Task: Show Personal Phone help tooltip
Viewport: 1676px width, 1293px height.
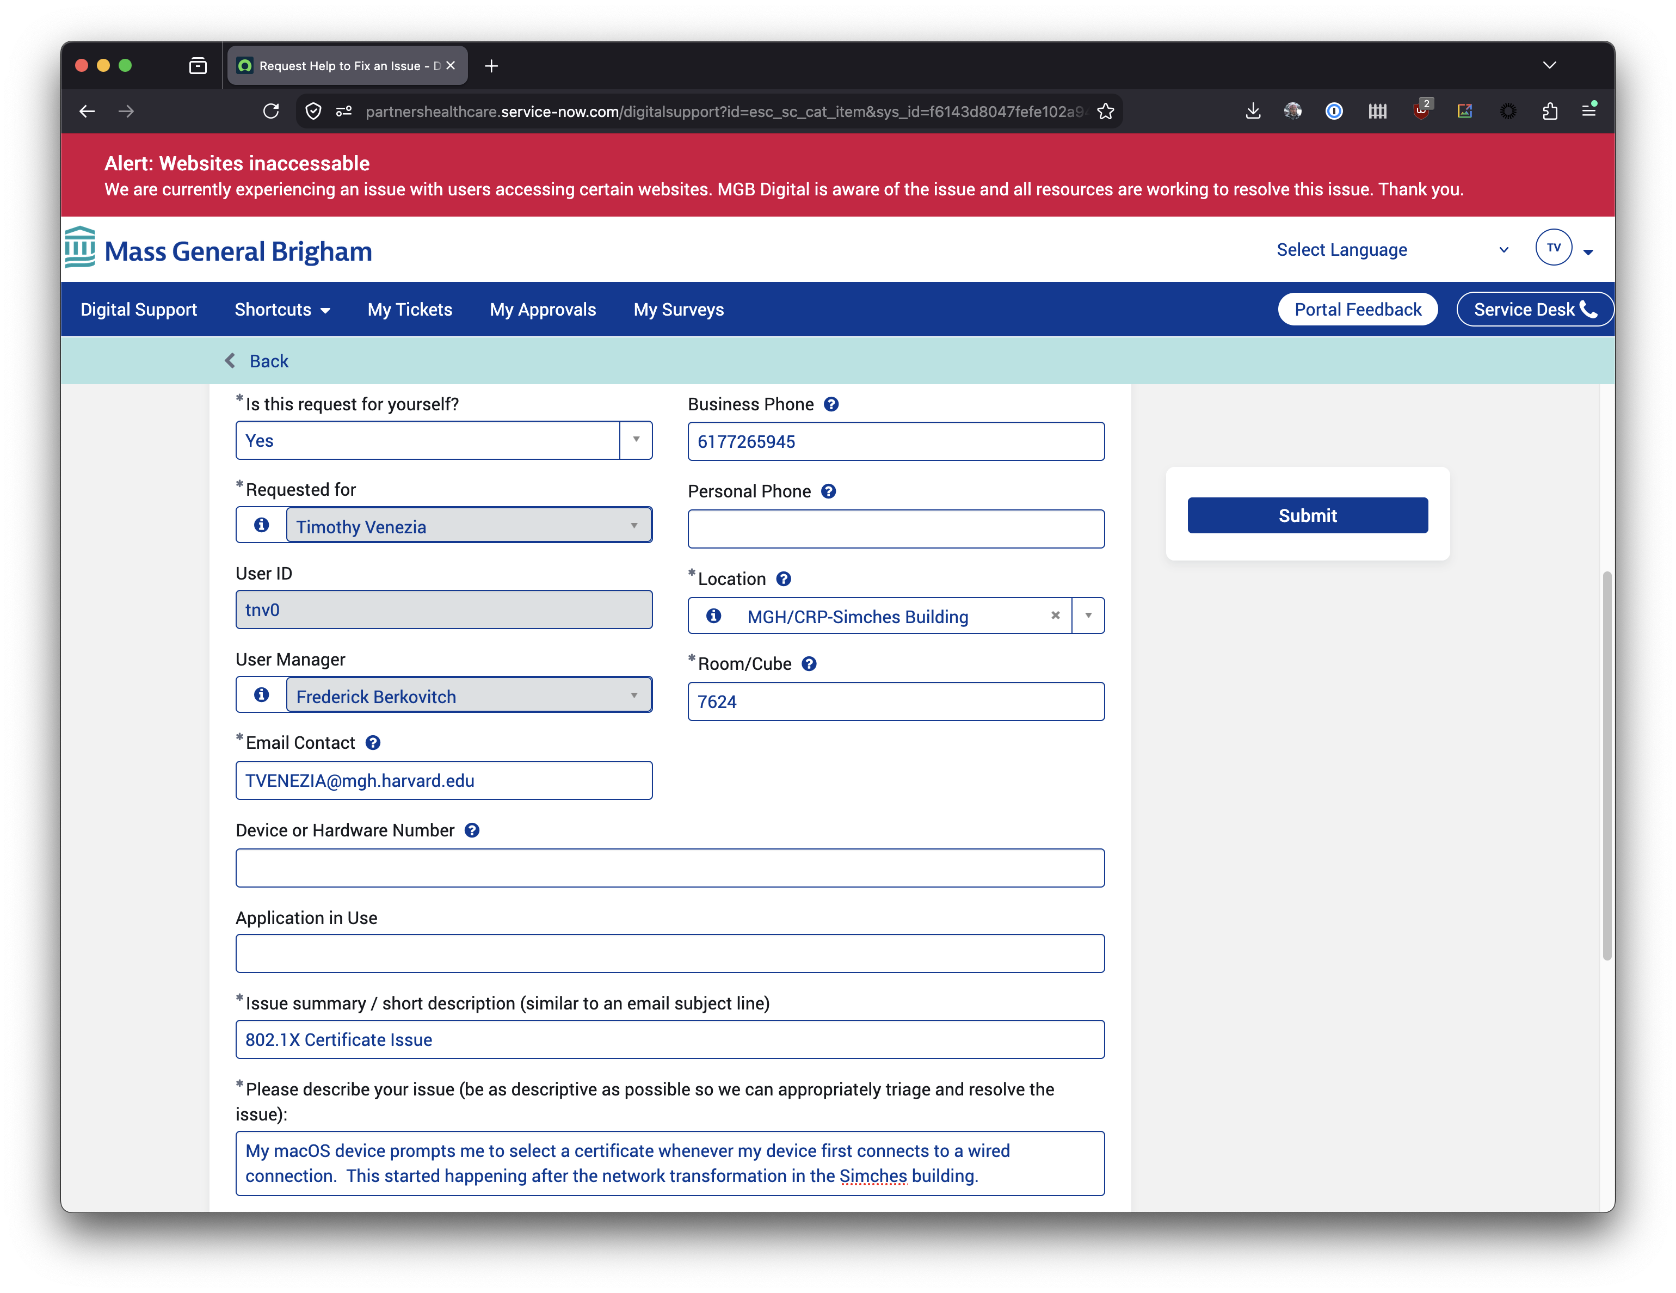Action: click(x=829, y=491)
